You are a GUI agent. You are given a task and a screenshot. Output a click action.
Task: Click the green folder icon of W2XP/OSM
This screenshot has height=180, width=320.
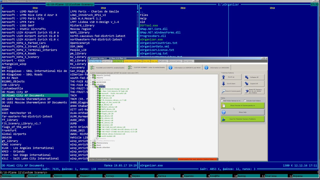[95, 82]
